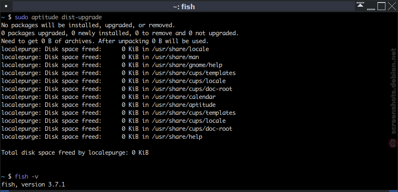
Task: Minimize the fish terminal window
Action: (x=371, y=6)
